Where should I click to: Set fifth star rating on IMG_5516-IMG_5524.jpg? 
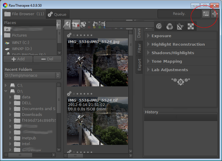point(91,35)
